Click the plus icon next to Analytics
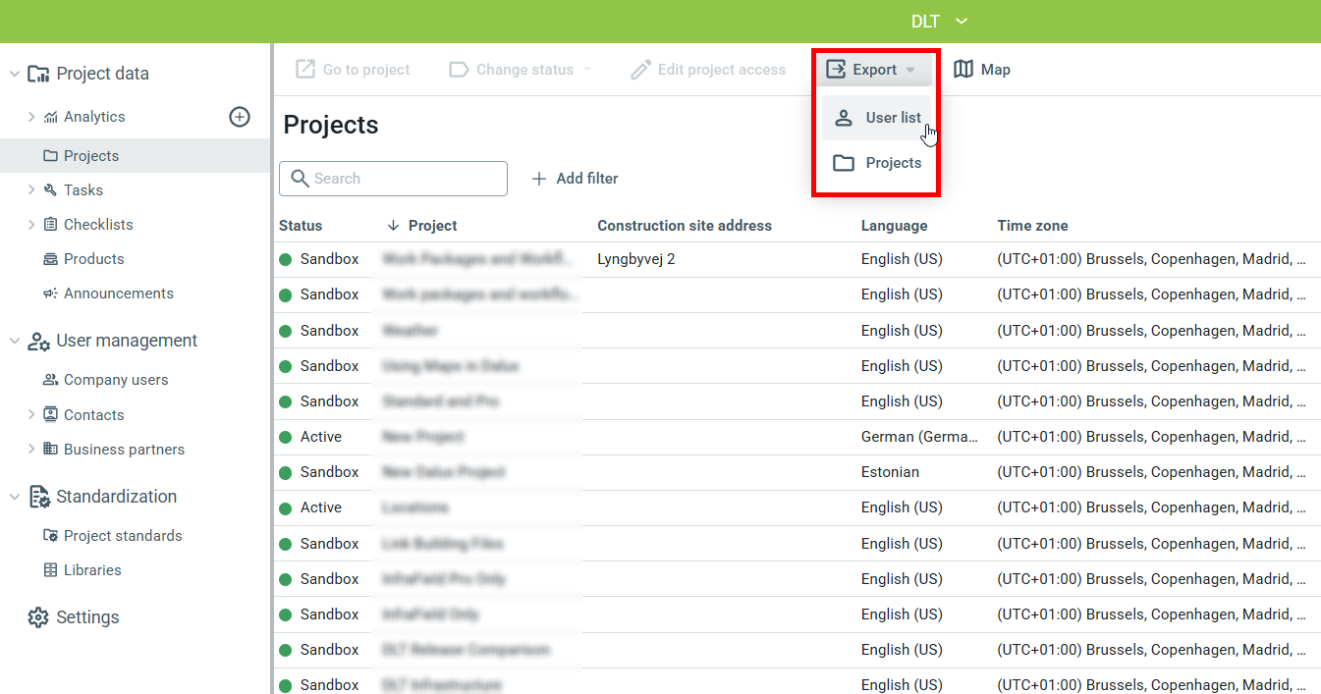The width and height of the screenshot is (1321, 694). coord(240,117)
